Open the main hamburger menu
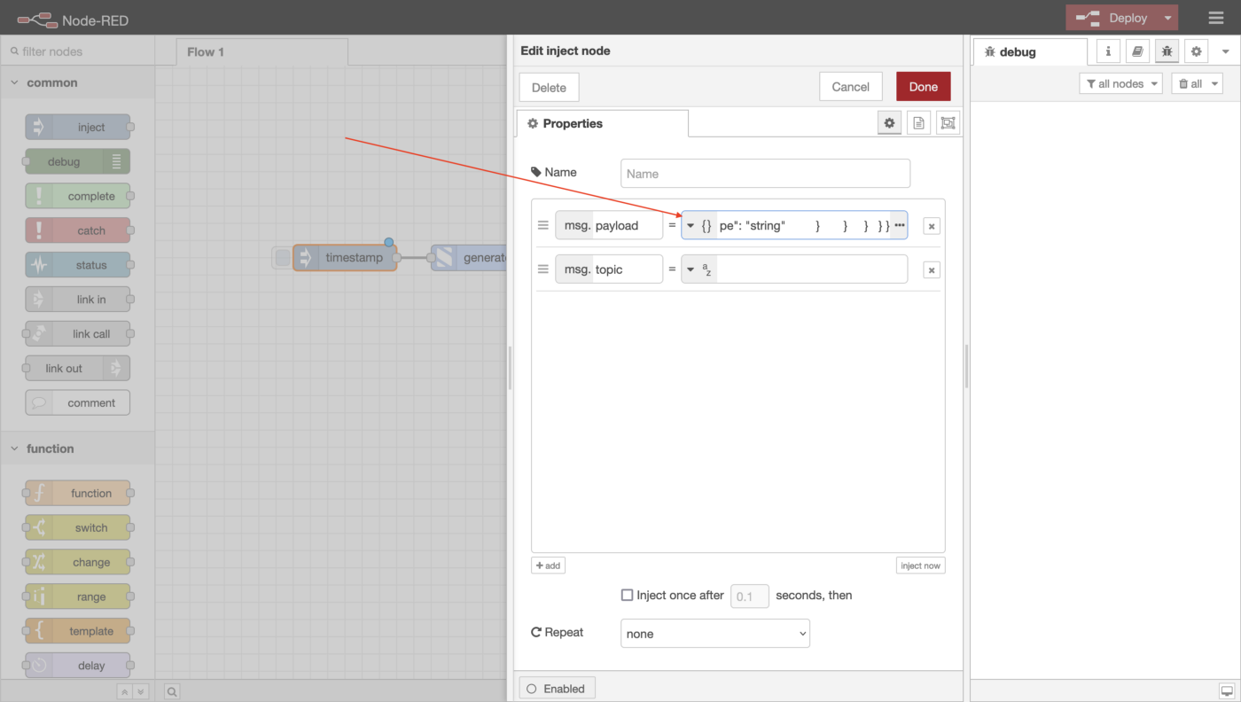 pos(1215,18)
